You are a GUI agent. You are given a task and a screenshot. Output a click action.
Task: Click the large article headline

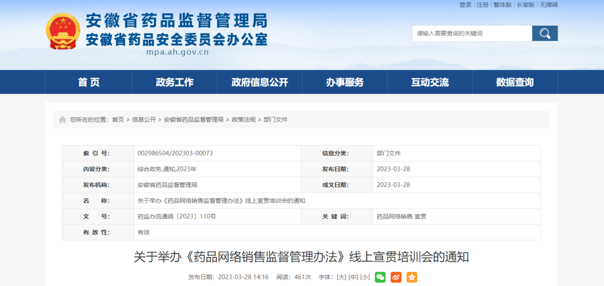tap(301, 257)
